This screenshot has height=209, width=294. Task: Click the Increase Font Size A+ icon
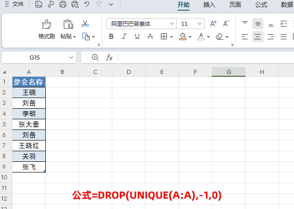tap(213, 24)
